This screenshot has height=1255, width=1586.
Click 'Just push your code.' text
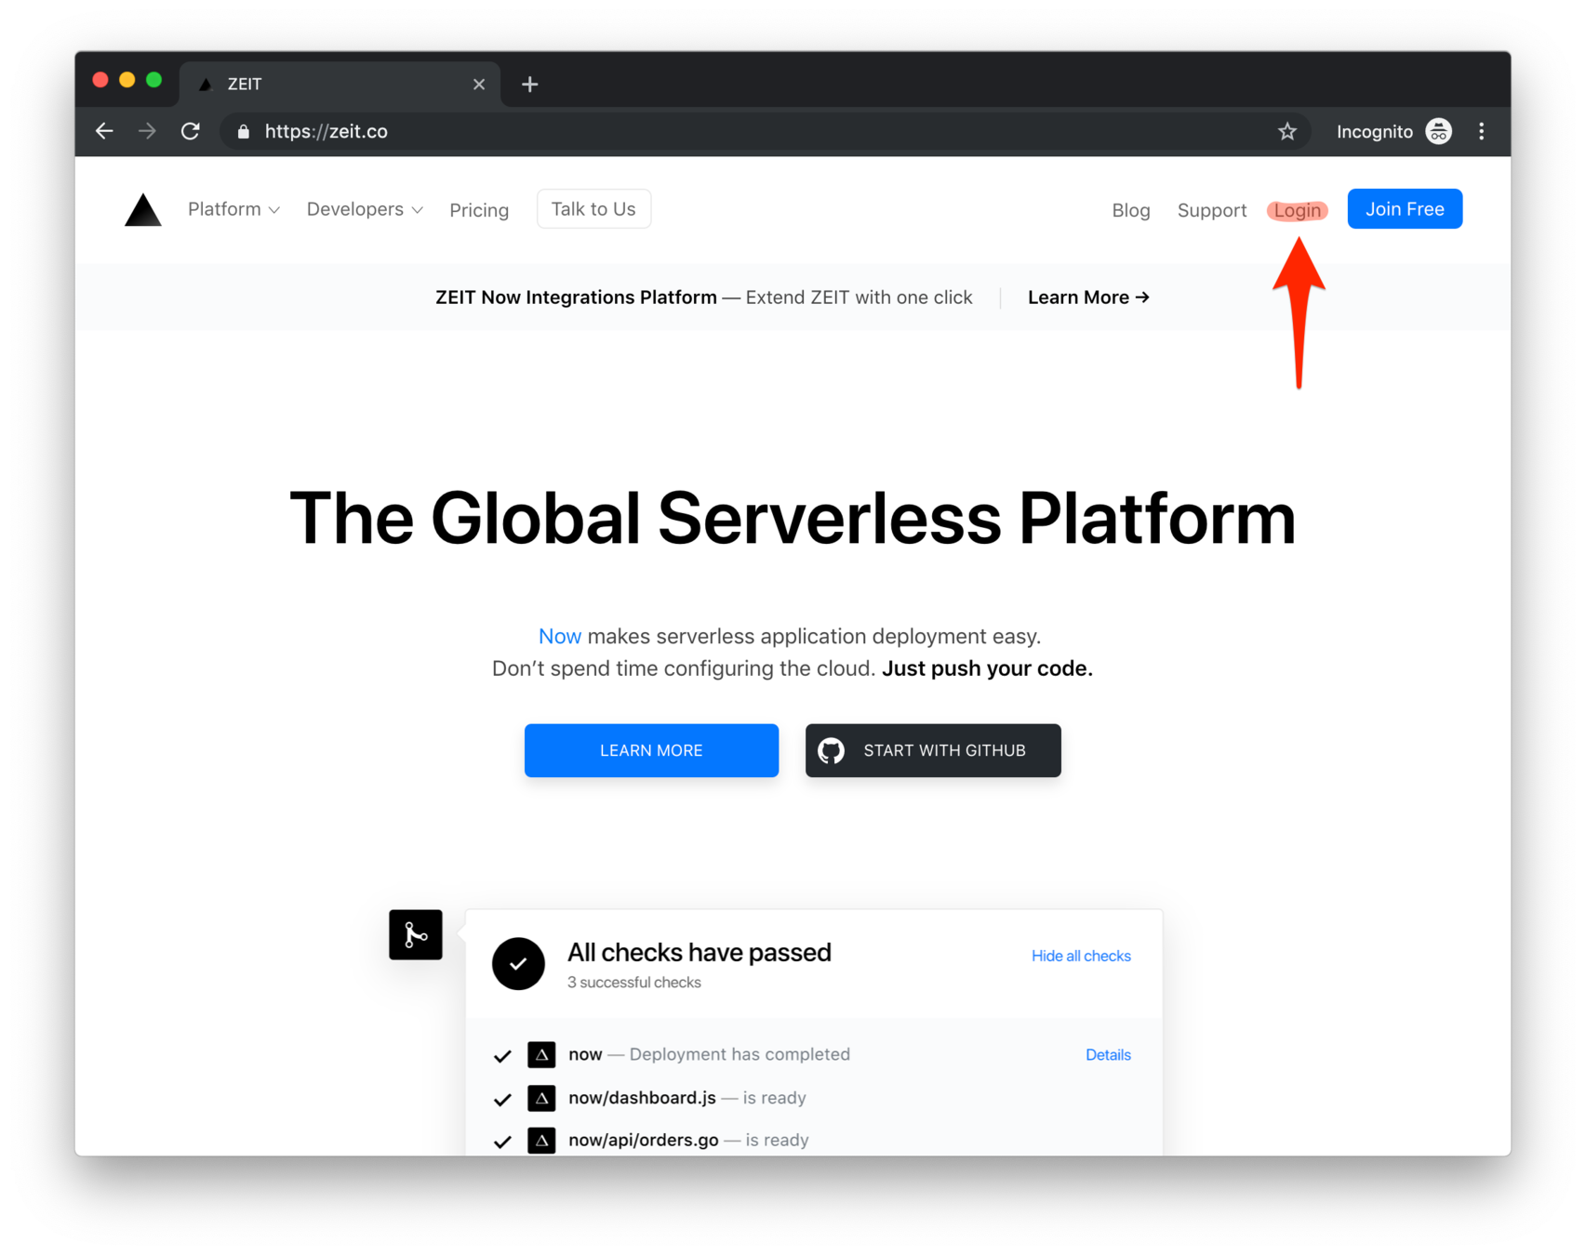[x=987, y=668]
